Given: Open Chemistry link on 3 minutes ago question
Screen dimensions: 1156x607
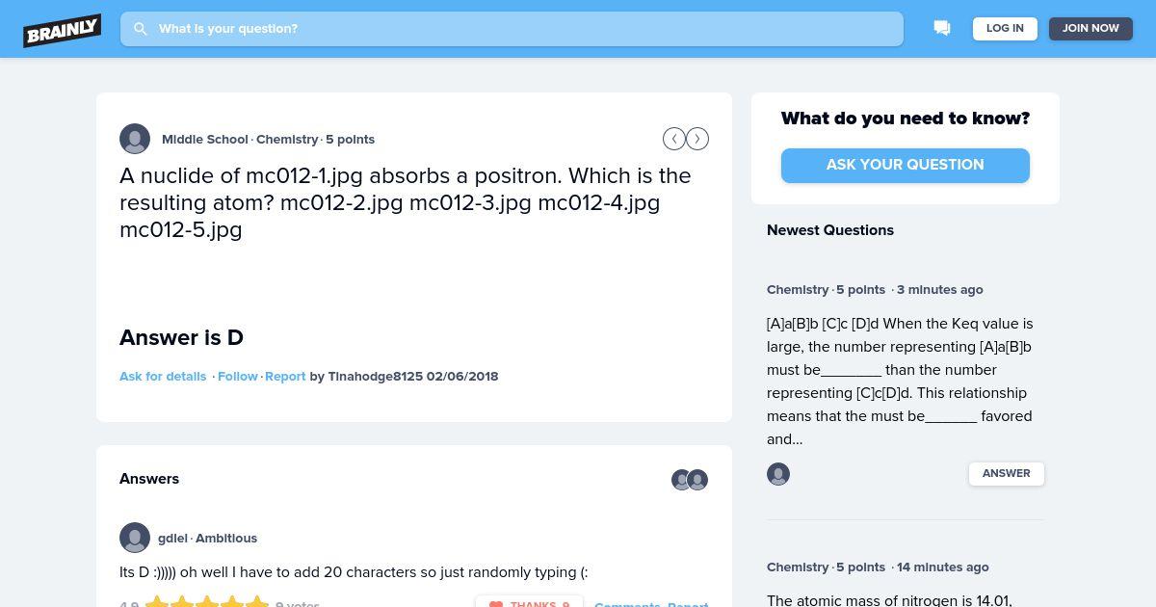Looking at the screenshot, I should 798,290.
